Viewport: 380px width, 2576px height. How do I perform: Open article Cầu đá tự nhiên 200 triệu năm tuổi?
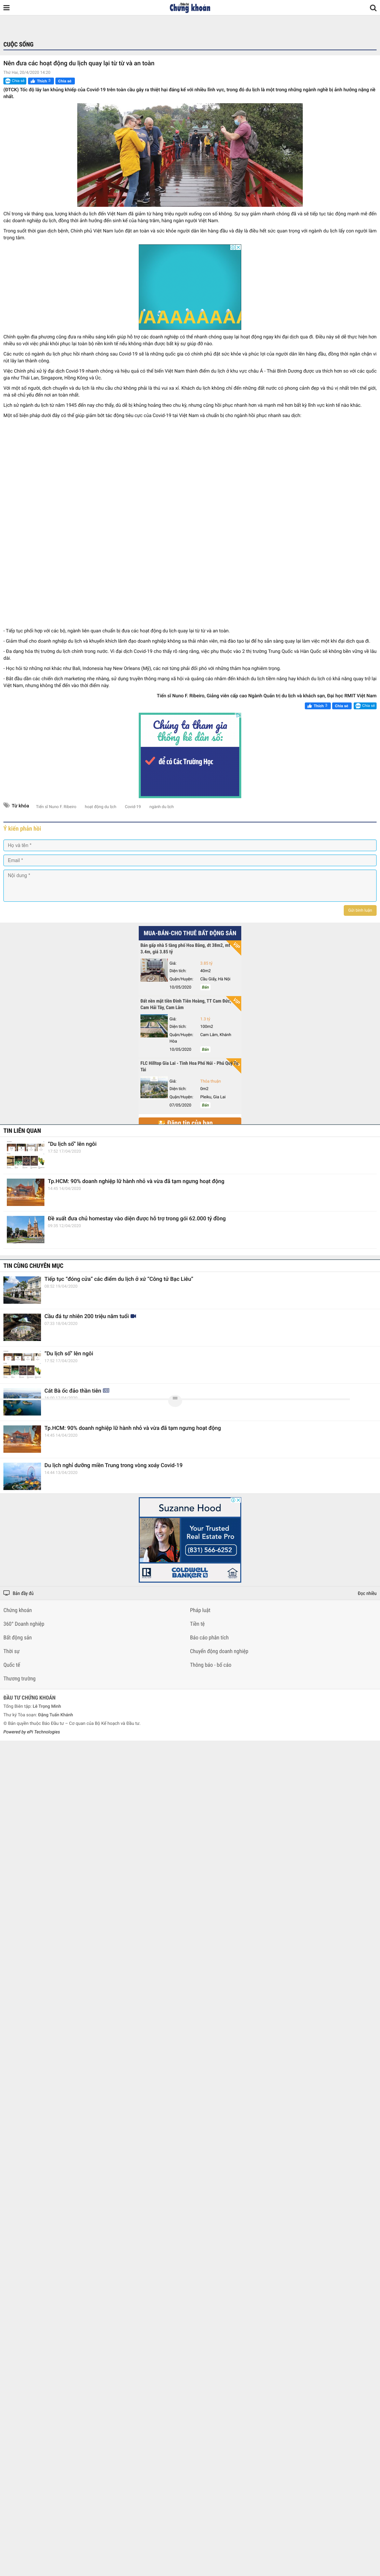(x=87, y=1316)
